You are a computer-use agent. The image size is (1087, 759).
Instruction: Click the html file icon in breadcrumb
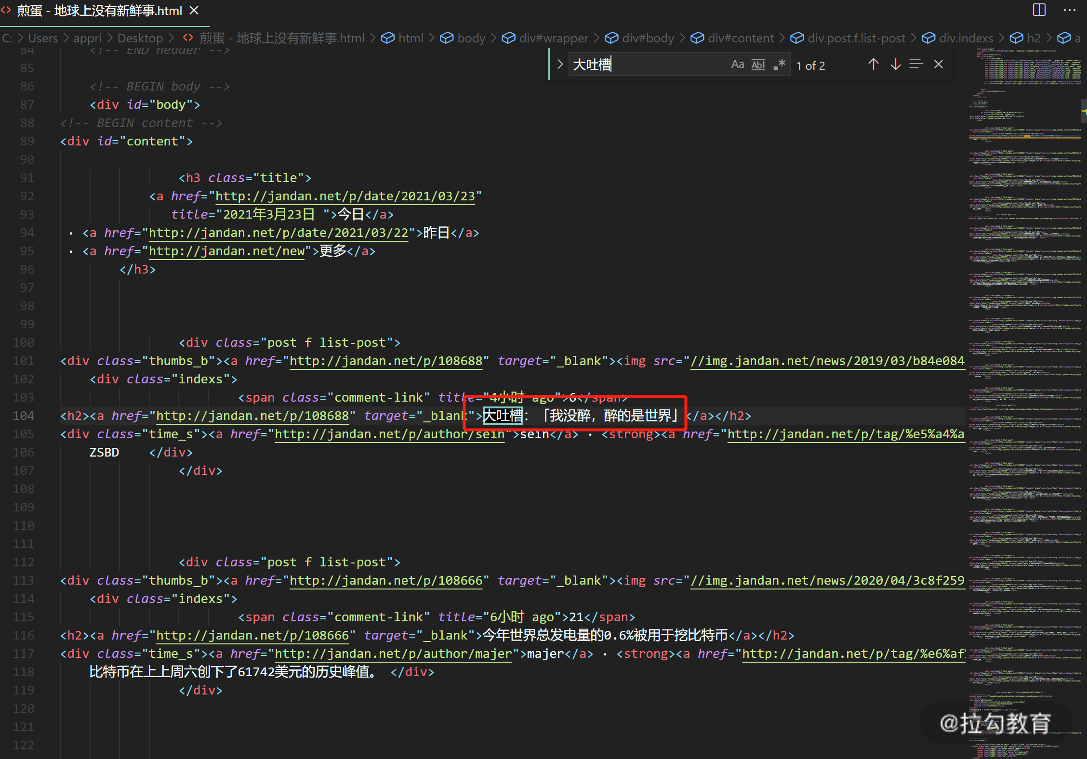click(188, 38)
